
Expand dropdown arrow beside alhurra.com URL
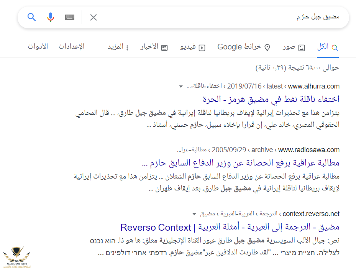pyautogui.click(x=181, y=87)
